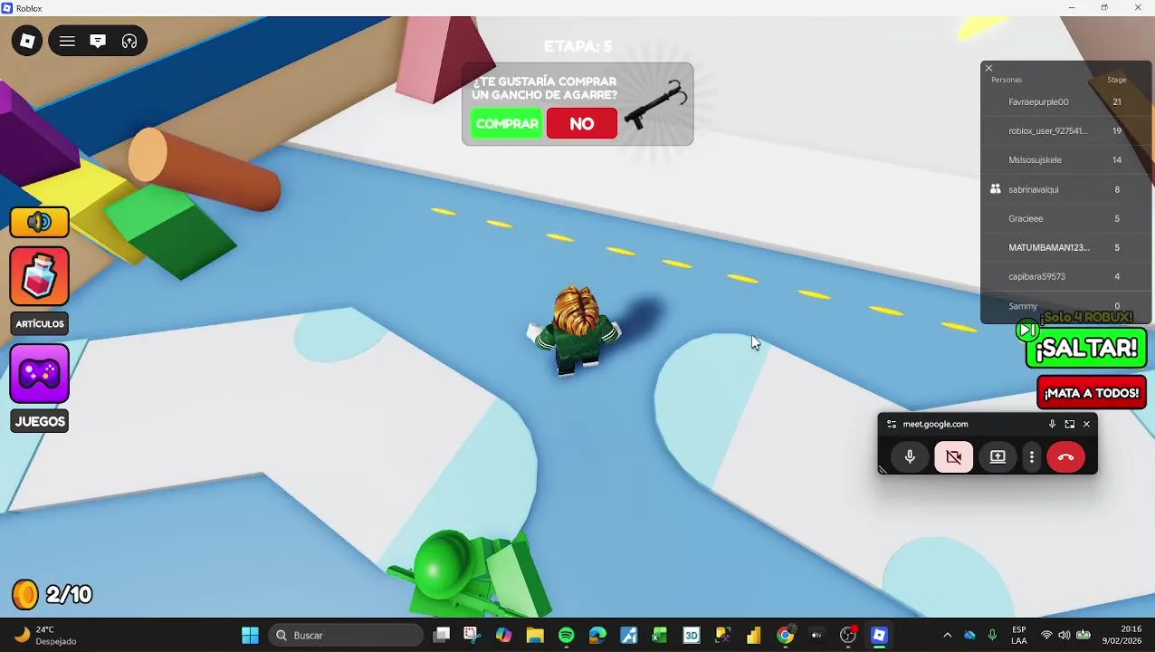1155x652 pixels.
Task: Open the chat bubble icon
Action: [98, 41]
